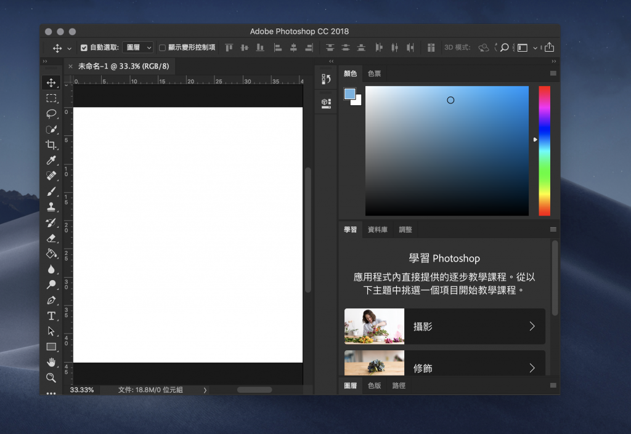The image size is (631, 434).
Task: Click the background color swatch
Action: (x=357, y=101)
